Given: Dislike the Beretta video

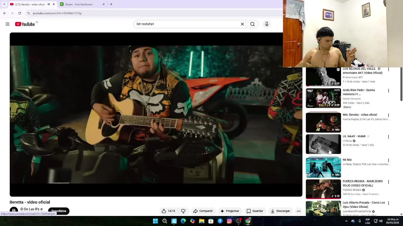Looking at the screenshot, I should click(183, 211).
